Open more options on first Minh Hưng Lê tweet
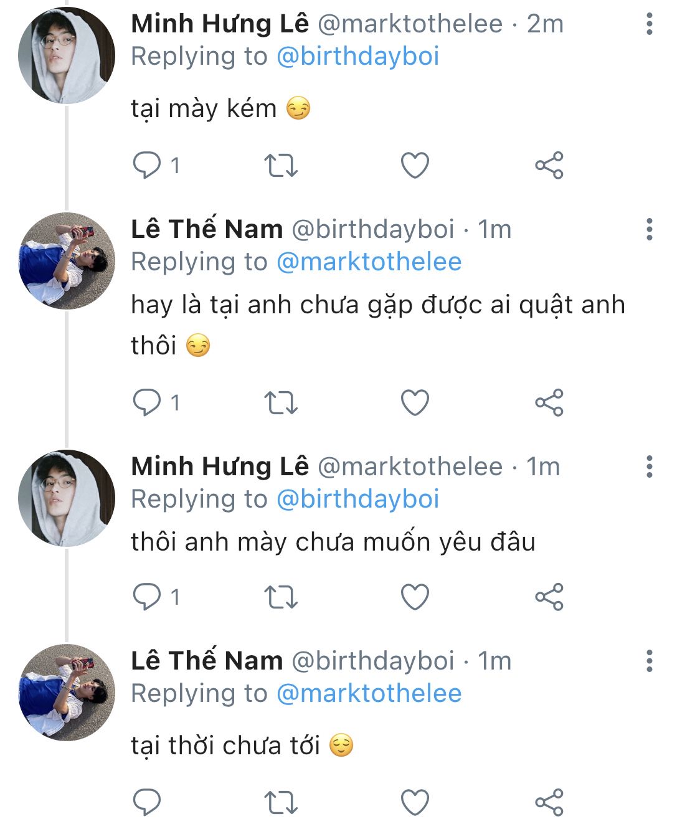Screen dimensions: 700x829 (x=650, y=24)
